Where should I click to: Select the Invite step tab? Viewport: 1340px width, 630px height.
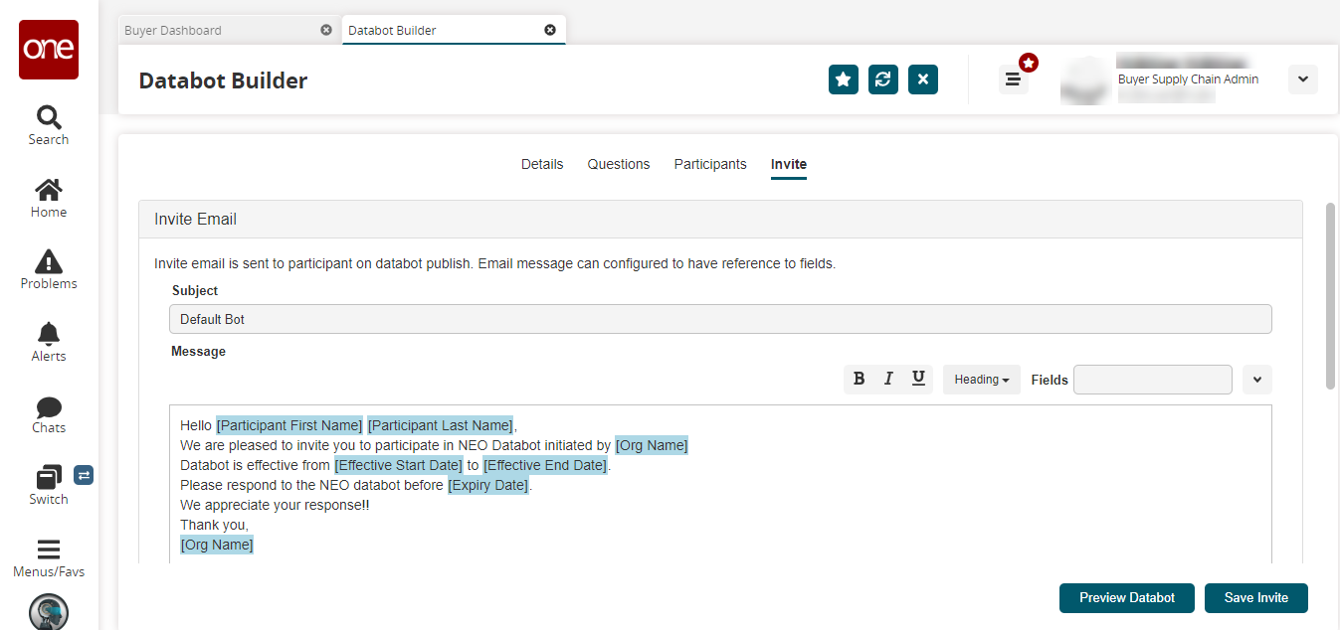[789, 165]
